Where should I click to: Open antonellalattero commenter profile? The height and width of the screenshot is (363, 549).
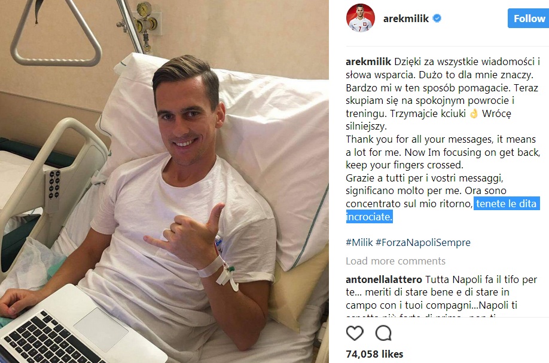click(384, 279)
